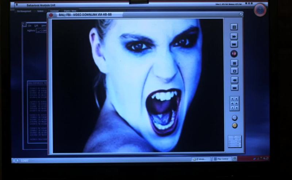Click the directional arrow keypad control
Screen dimensions: 292x180
[234, 103]
